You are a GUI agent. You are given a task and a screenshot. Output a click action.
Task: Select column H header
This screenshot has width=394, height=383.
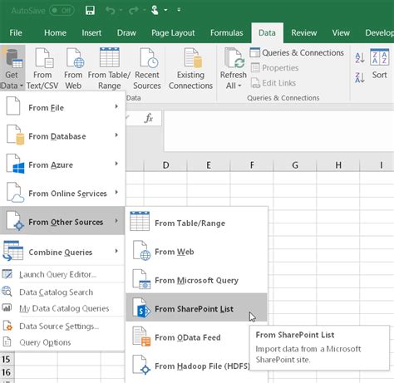[x=338, y=165]
